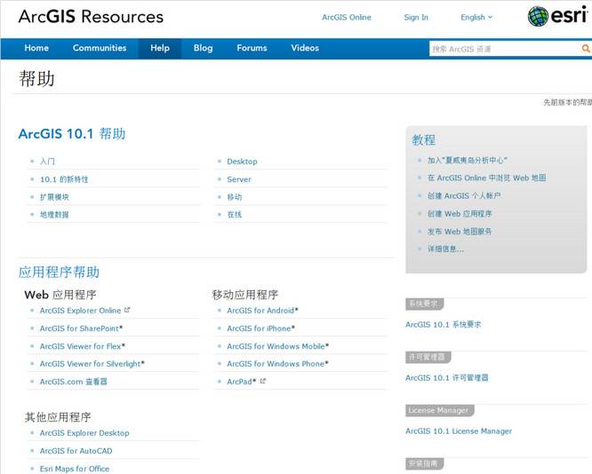Click the gray License Manager label tag
Screen dimensions: 592x474
440,410
